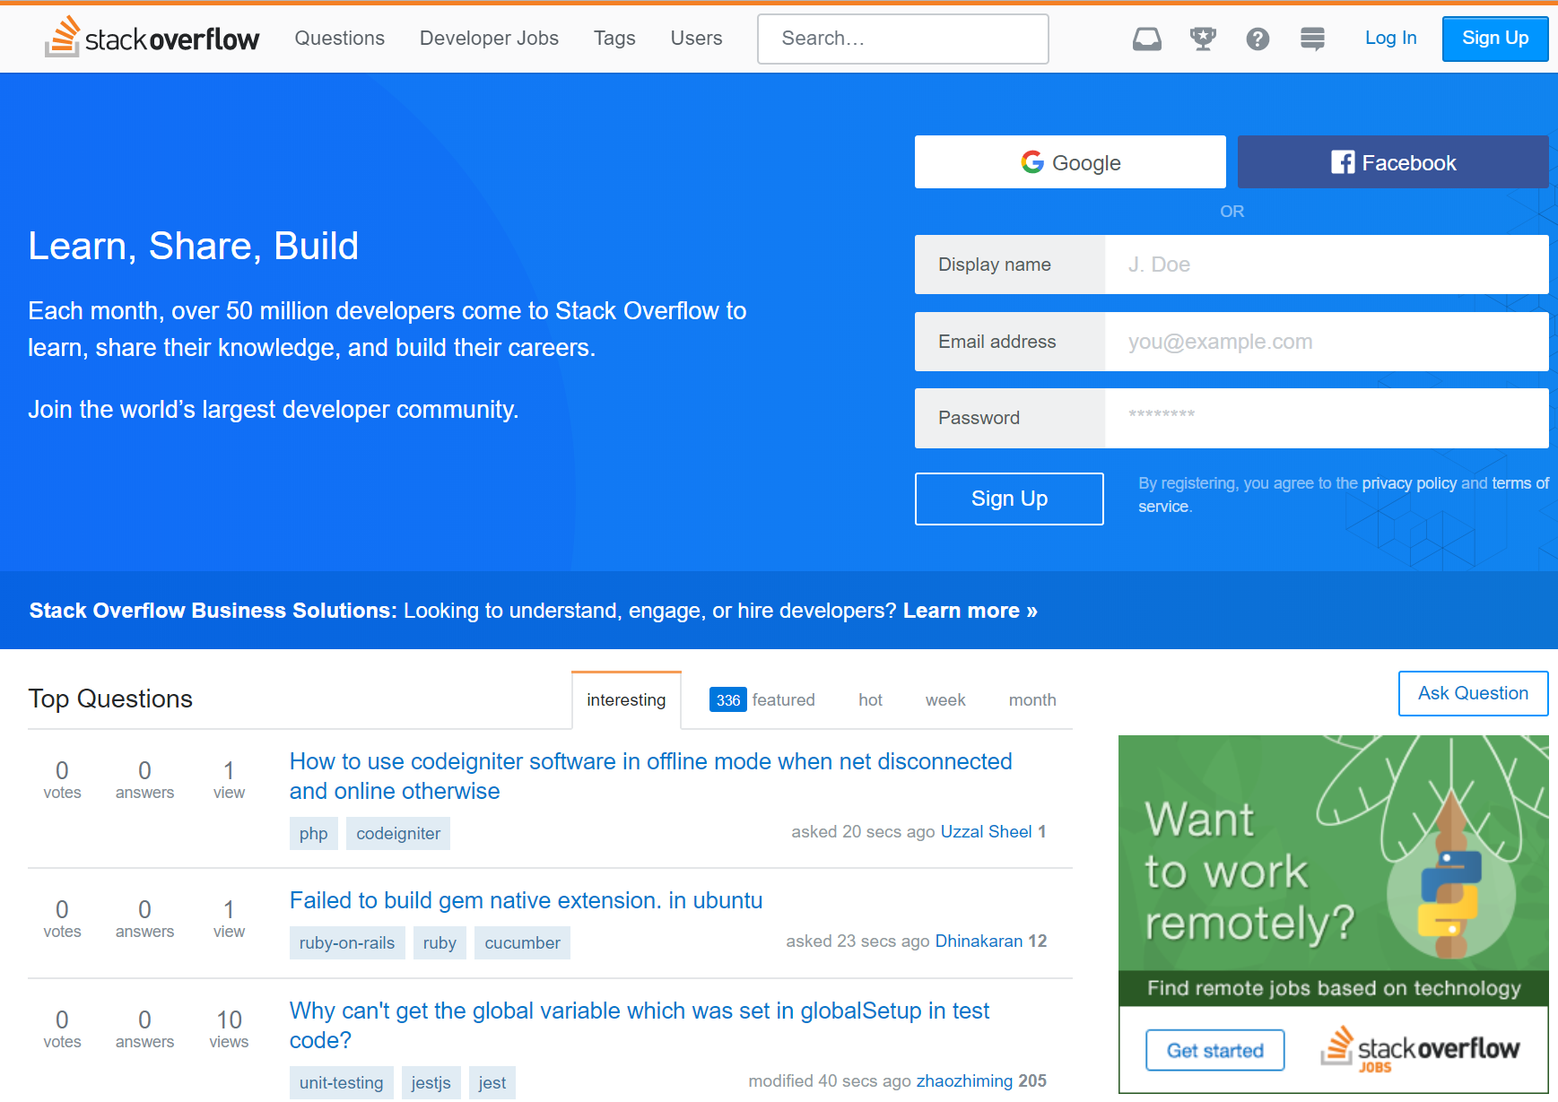The height and width of the screenshot is (1102, 1558).
Task: Sign up with Facebook button
Action: 1392,162
